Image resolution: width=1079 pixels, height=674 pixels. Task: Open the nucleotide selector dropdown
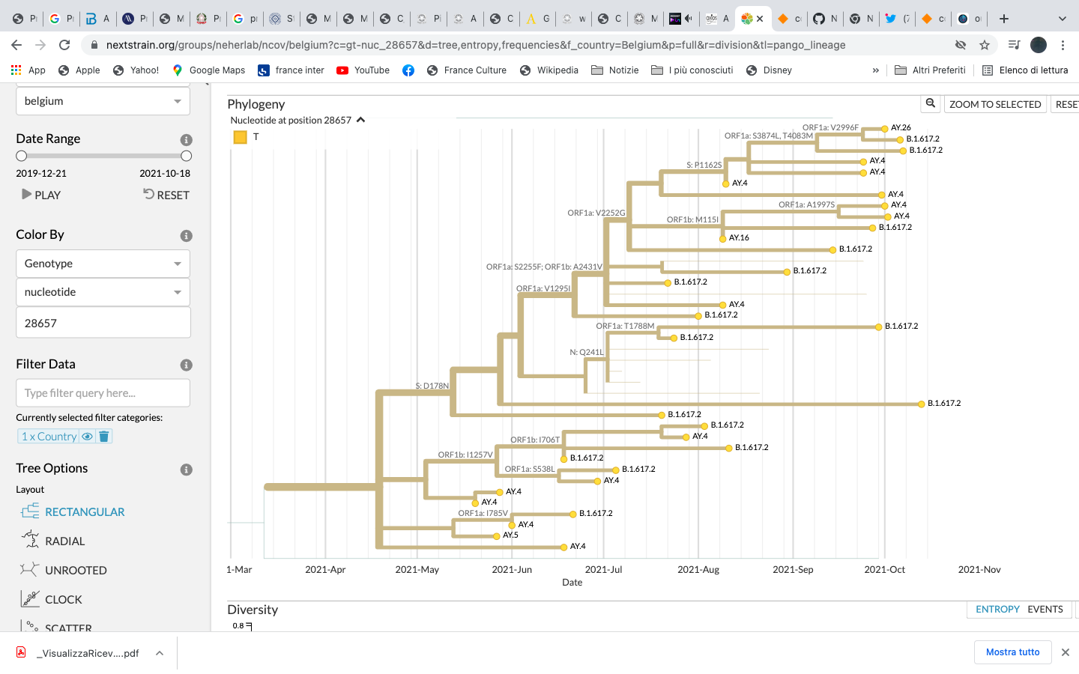point(103,292)
